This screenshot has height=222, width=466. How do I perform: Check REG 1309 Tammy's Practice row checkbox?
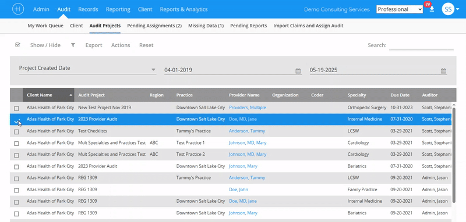16,179
